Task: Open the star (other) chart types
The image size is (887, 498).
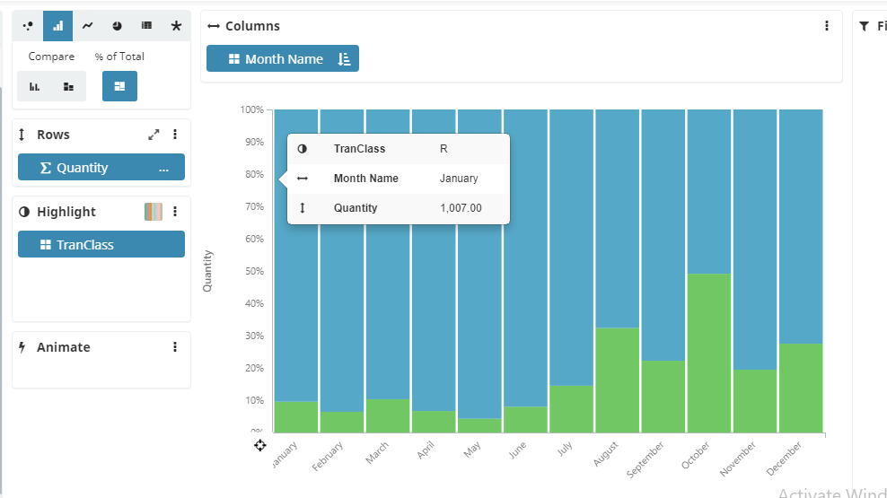Action: click(x=176, y=26)
